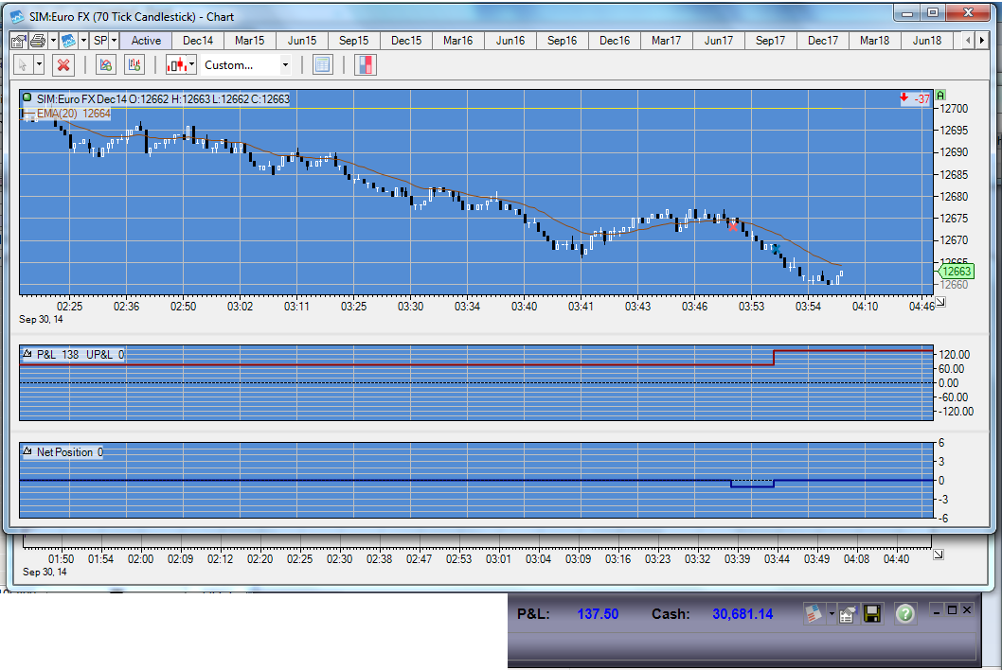Click the red X trade marker on chart

pos(732,226)
